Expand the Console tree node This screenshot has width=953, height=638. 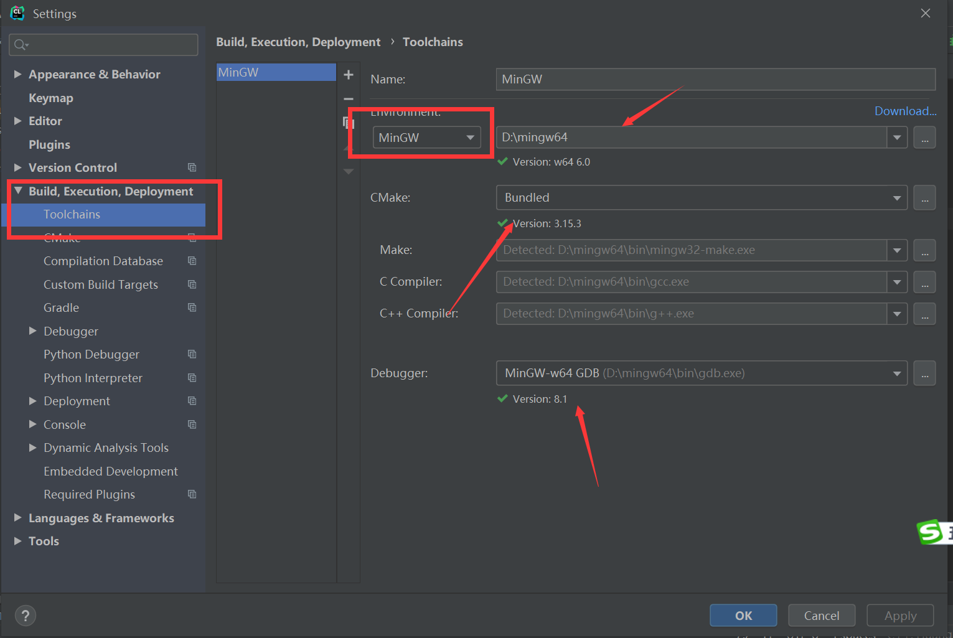coord(33,425)
